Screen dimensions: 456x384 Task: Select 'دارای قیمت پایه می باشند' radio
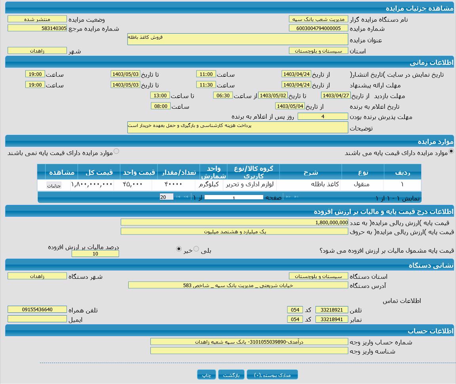(x=451, y=151)
